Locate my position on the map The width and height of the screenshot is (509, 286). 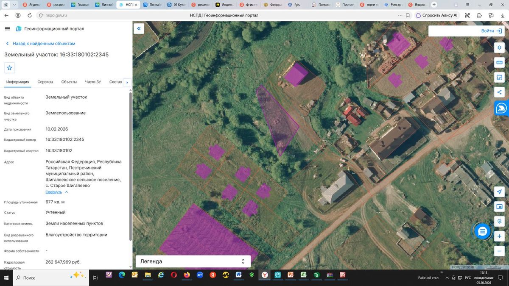click(x=499, y=192)
